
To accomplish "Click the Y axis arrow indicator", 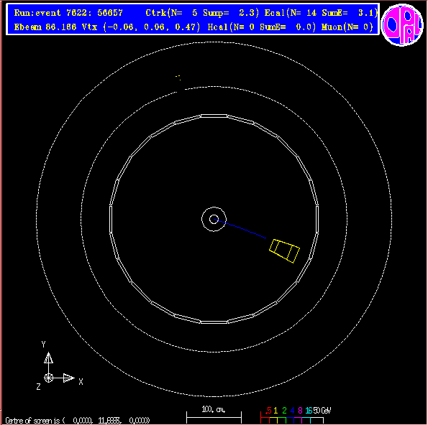I will click(49, 358).
